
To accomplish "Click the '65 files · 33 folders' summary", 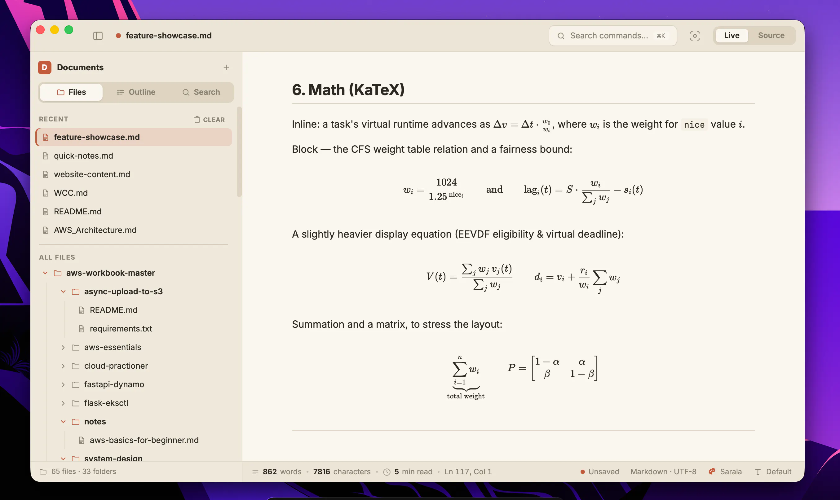I will pyautogui.click(x=84, y=472).
